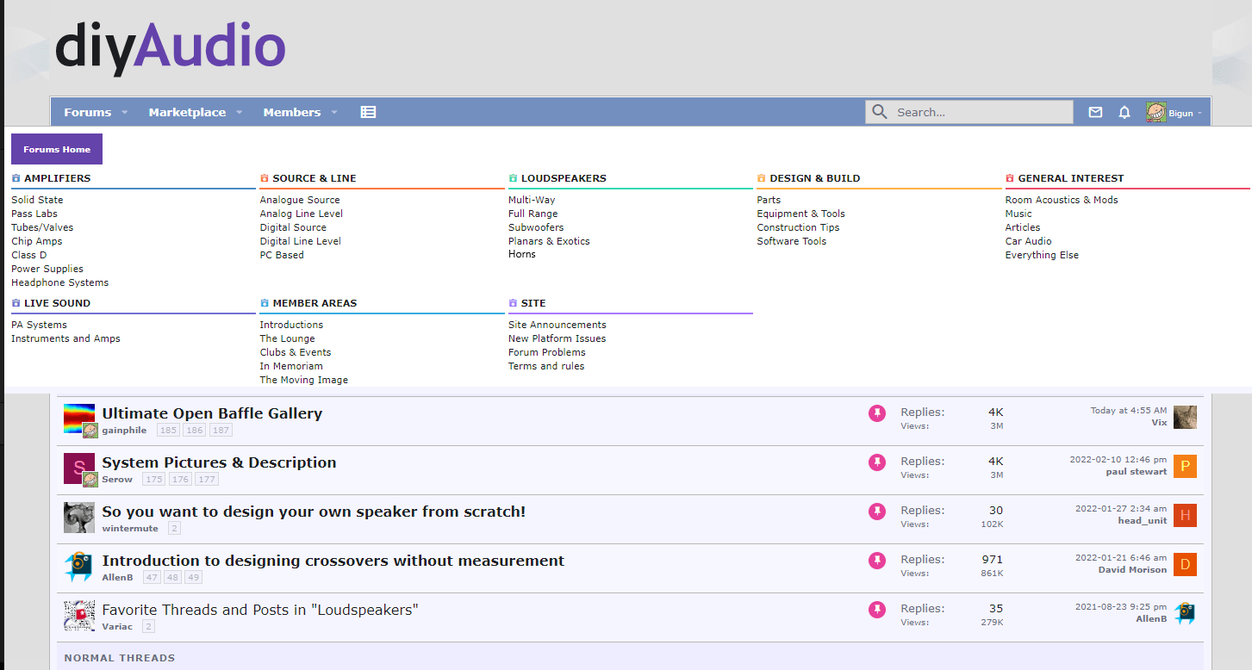
Task: Open the Horns forum
Action: 522,254
